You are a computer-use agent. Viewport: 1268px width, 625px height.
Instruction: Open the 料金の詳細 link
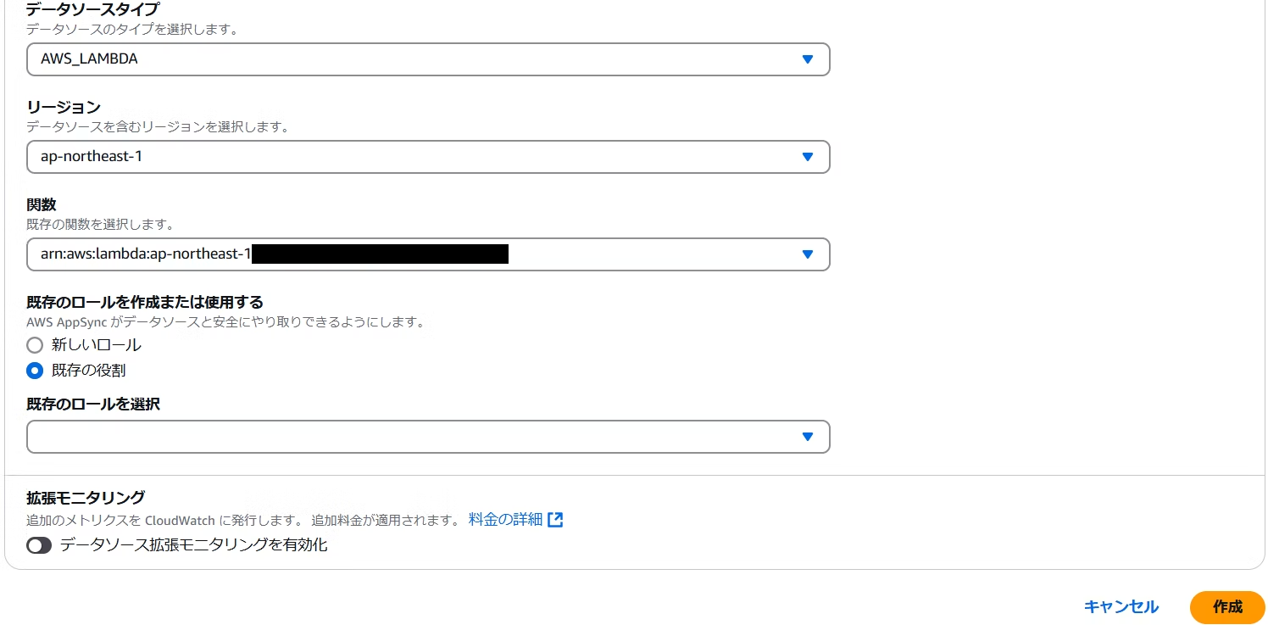coord(505,519)
